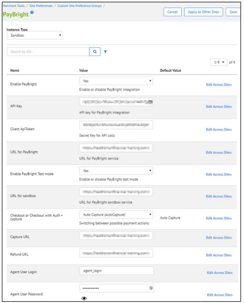Focus the Search by IDs field
The width and height of the screenshot is (244, 303).
click(48, 52)
